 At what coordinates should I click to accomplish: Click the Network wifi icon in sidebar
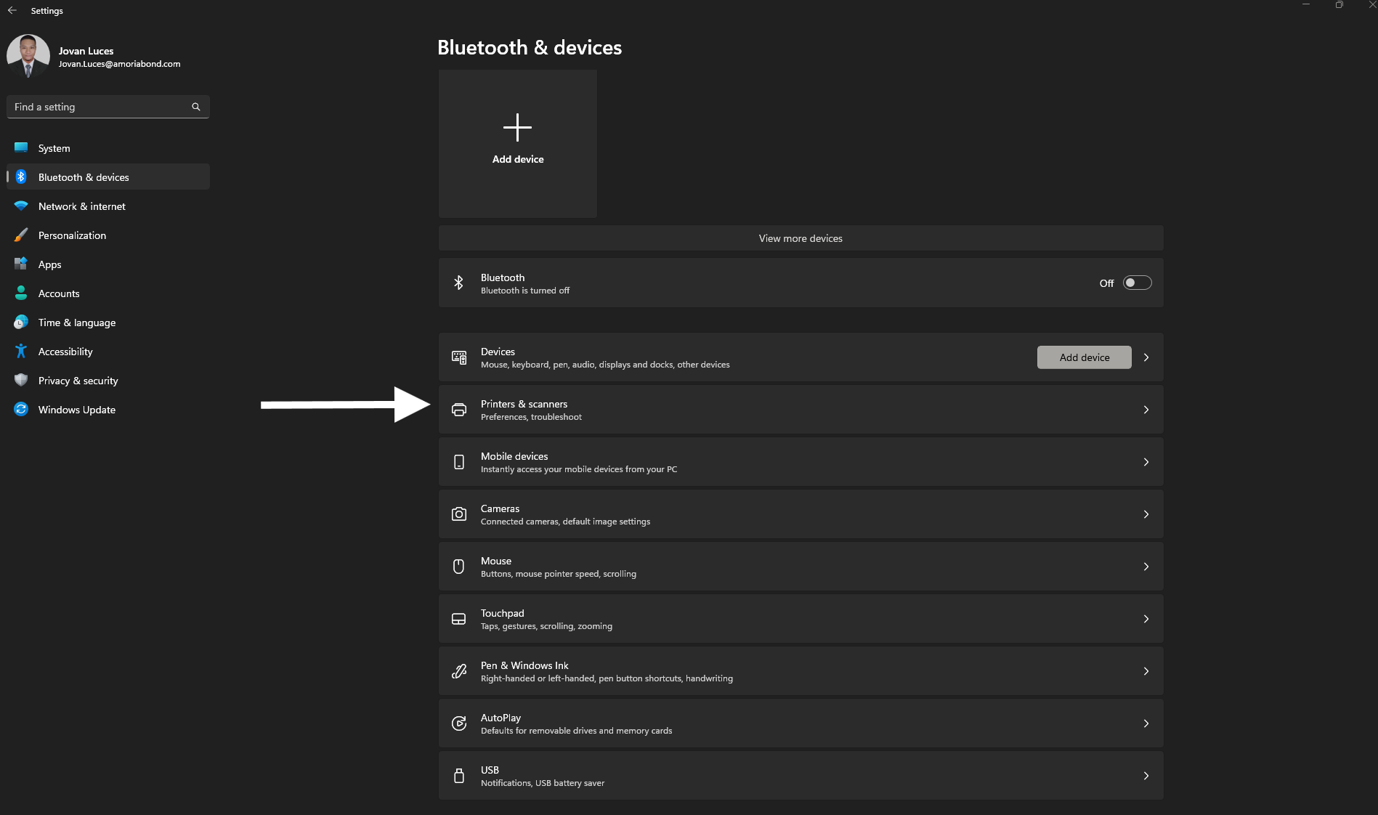(21, 206)
